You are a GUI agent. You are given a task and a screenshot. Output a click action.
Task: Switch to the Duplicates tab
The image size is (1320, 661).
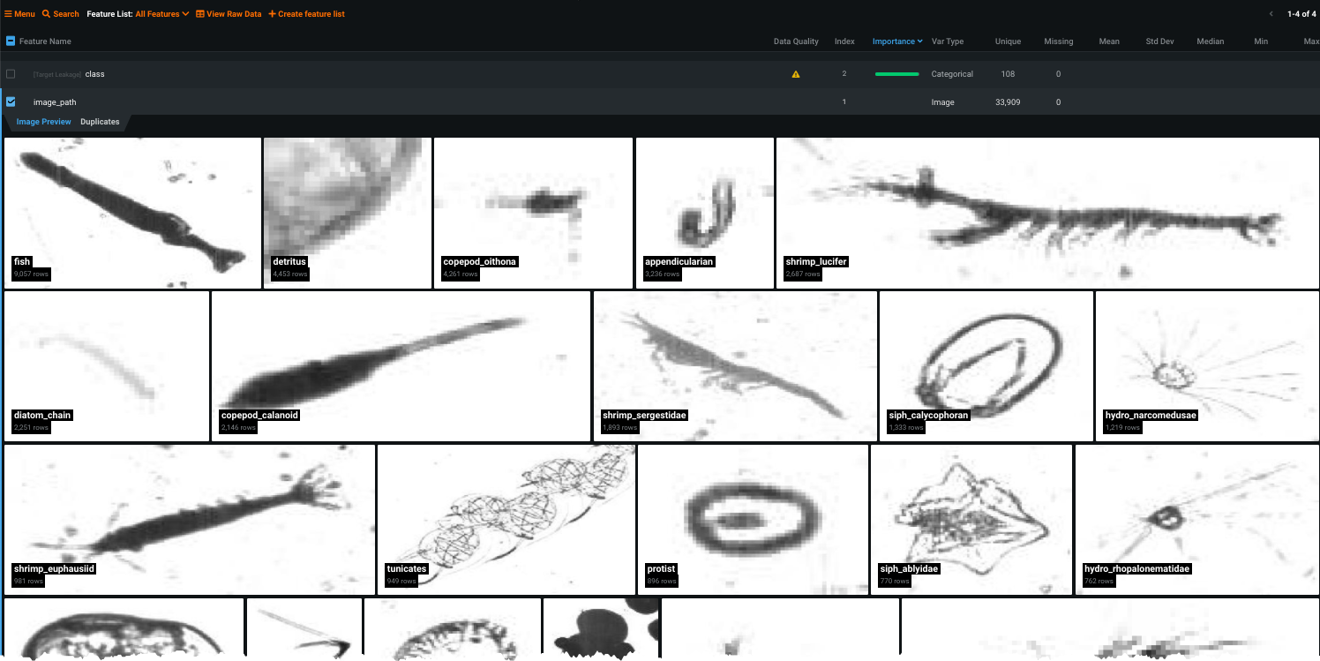(100, 122)
